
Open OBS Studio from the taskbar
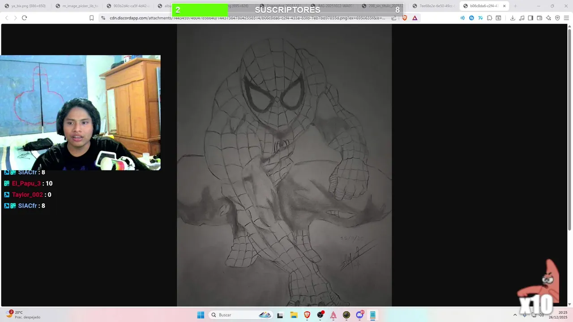[x=320, y=315]
